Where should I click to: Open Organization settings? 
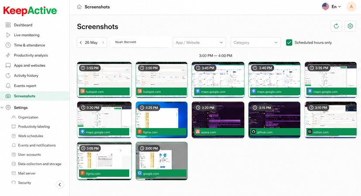(28, 117)
